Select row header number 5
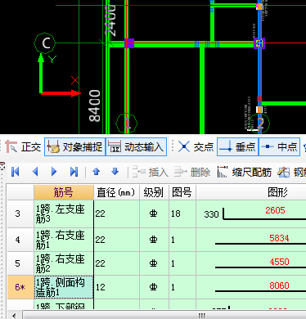 20,263
